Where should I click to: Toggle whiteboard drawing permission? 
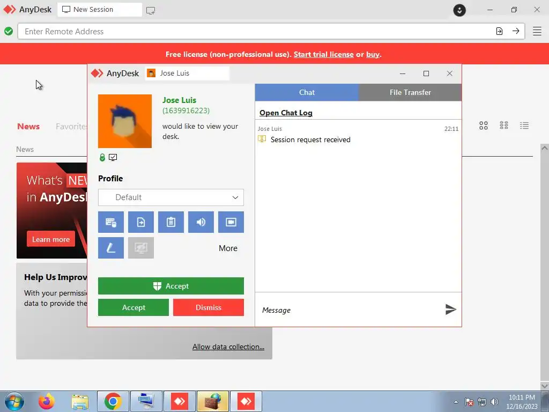click(110, 248)
